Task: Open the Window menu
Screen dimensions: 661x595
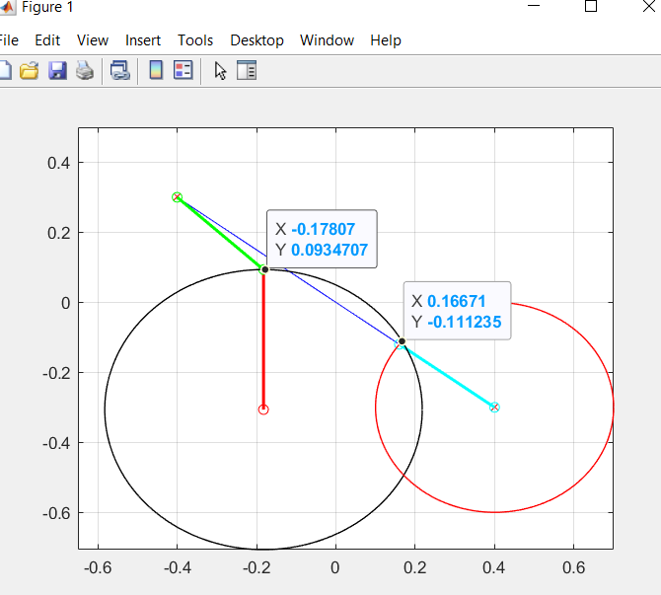Action: coord(327,40)
